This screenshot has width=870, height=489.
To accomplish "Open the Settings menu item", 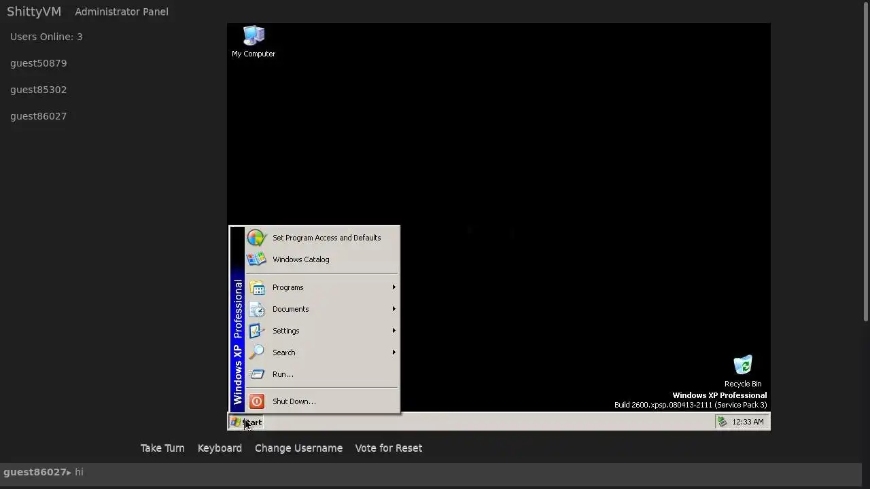I will click(x=322, y=331).
